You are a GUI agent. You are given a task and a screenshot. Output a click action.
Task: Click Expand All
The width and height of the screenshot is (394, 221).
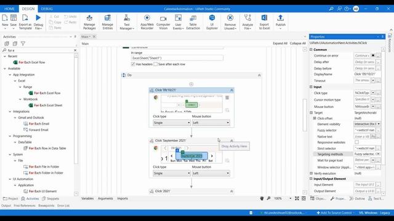tap(280, 44)
